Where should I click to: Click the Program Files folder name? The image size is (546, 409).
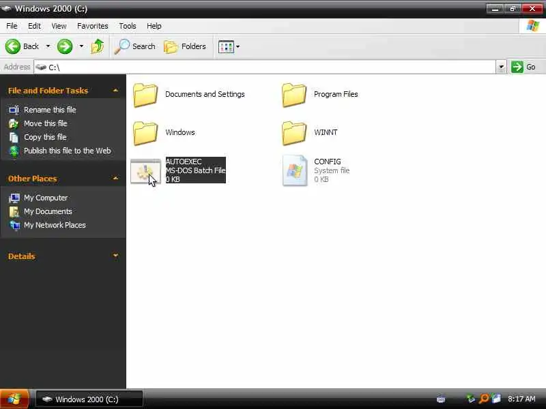pyautogui.click(x=336, y=94)
